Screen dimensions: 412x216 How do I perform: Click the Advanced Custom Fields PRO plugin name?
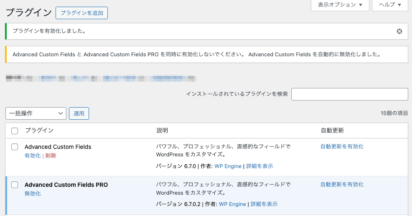(x=66, y=185)
